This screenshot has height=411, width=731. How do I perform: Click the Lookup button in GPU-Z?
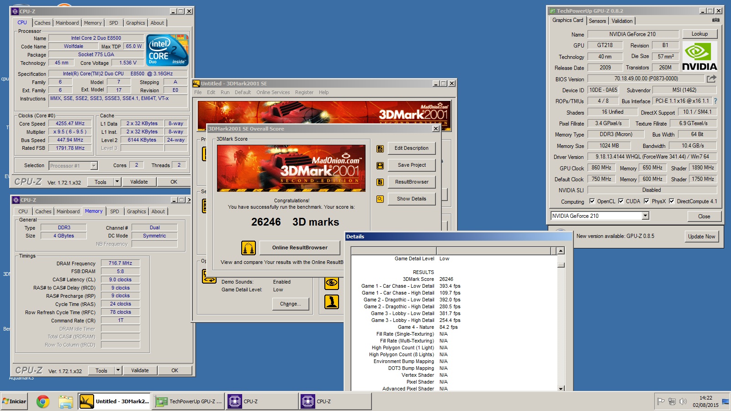(699, 34)
